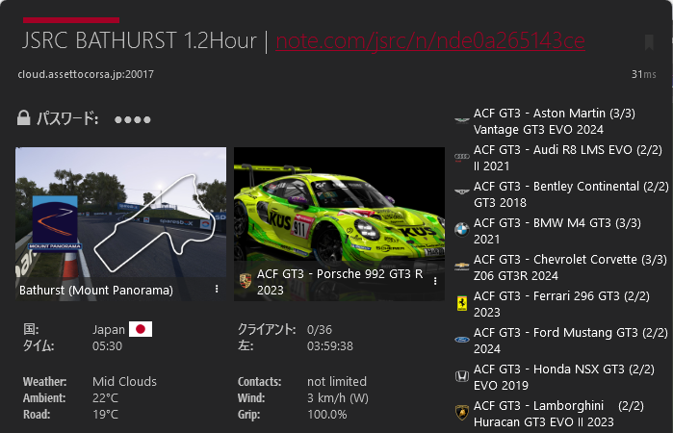Click the 0/36 clients value
The width and height of the screenshot is (673, 433).
pyautogui.click(x=320, y=330)
